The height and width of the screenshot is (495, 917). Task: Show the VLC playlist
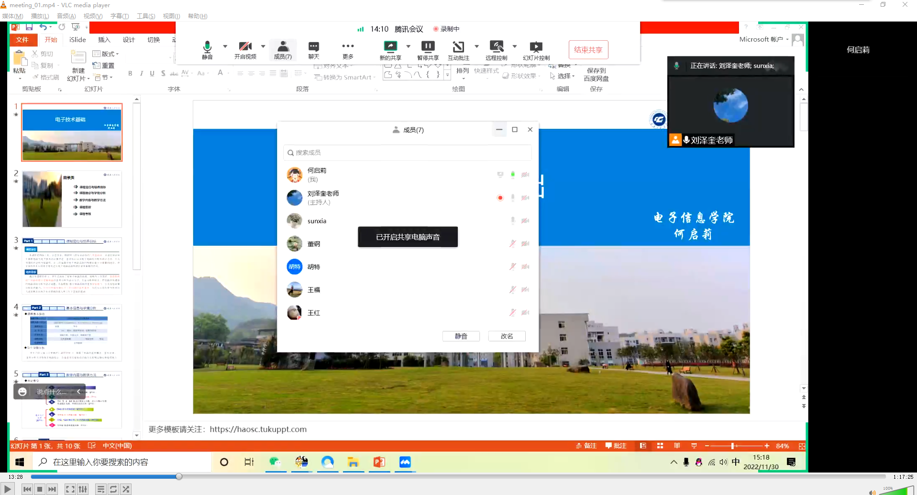pos(100,489)
